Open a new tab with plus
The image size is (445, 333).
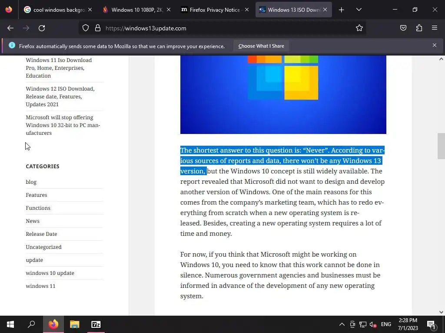342,10
